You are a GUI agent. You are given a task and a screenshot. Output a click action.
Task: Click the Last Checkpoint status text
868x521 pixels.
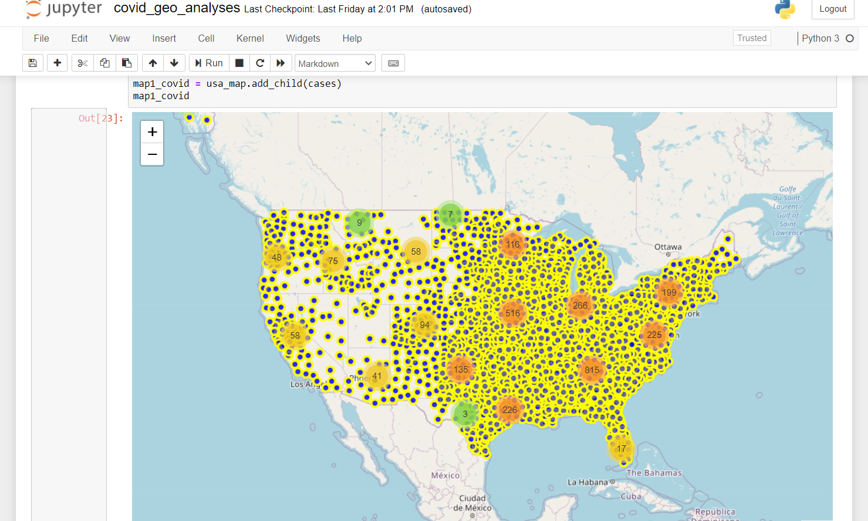(329, 9)
